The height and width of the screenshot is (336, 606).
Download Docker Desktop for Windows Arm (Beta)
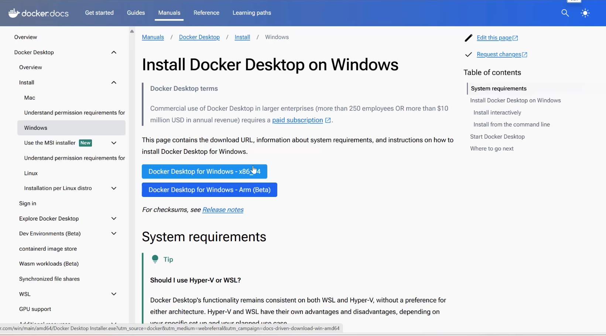point(209,190)
